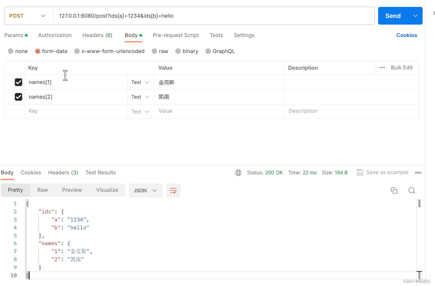Choose the GraphQL body type radio
The height and width of the screenshot is (286, 435).
coord(208,51)
